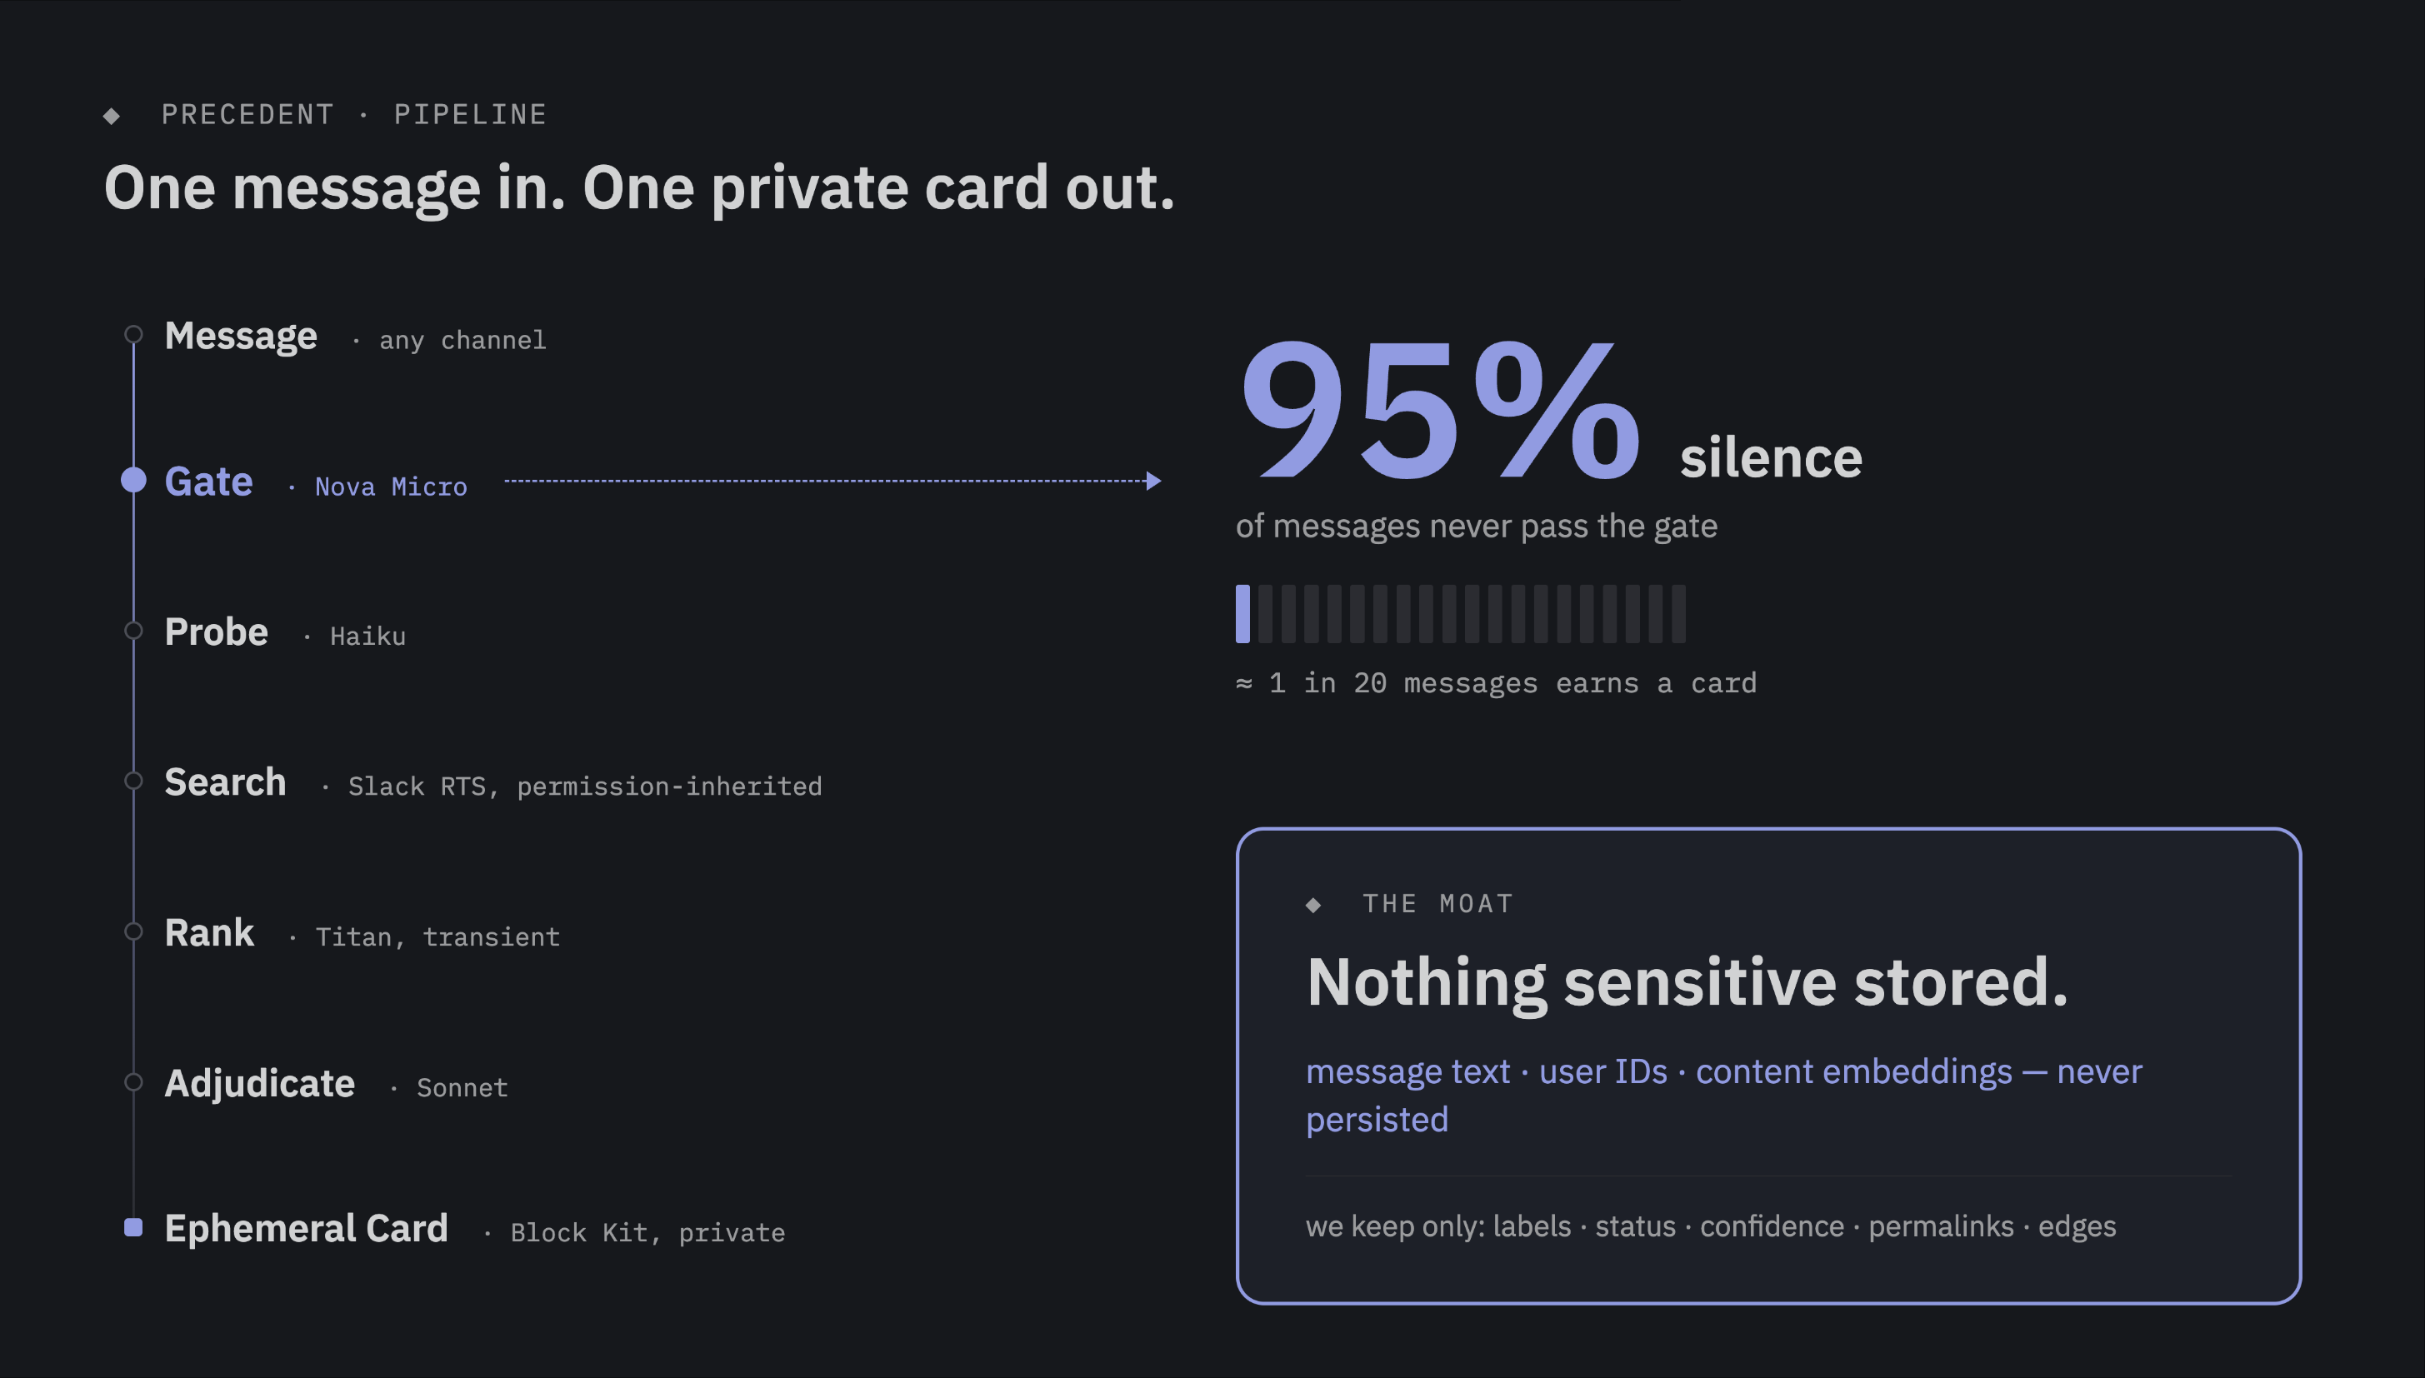Image resolution: width=2425 pixels, height=1378 pixels.
Task: Click the Nova Micro model label
Action: tap(391, 487)
